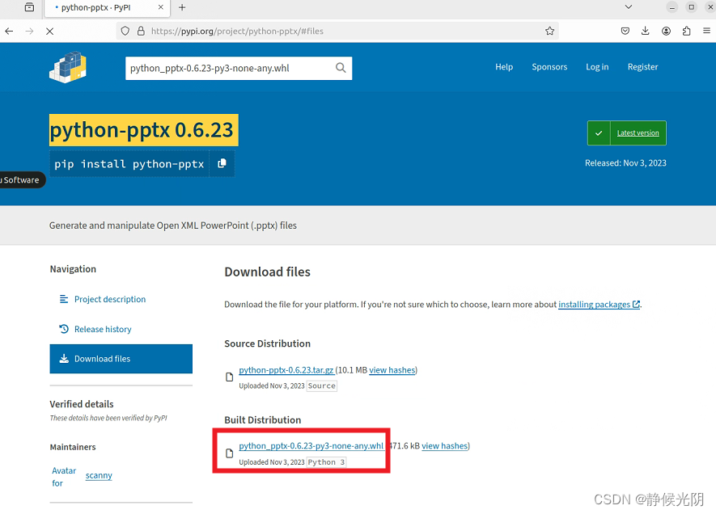Click the Avatar for scanny image
The width and height of the screenshot is (716, 514).
[x=64, y=477]
